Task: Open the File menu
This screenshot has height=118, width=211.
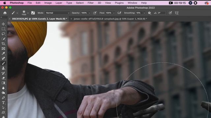Action: (29, 3)
